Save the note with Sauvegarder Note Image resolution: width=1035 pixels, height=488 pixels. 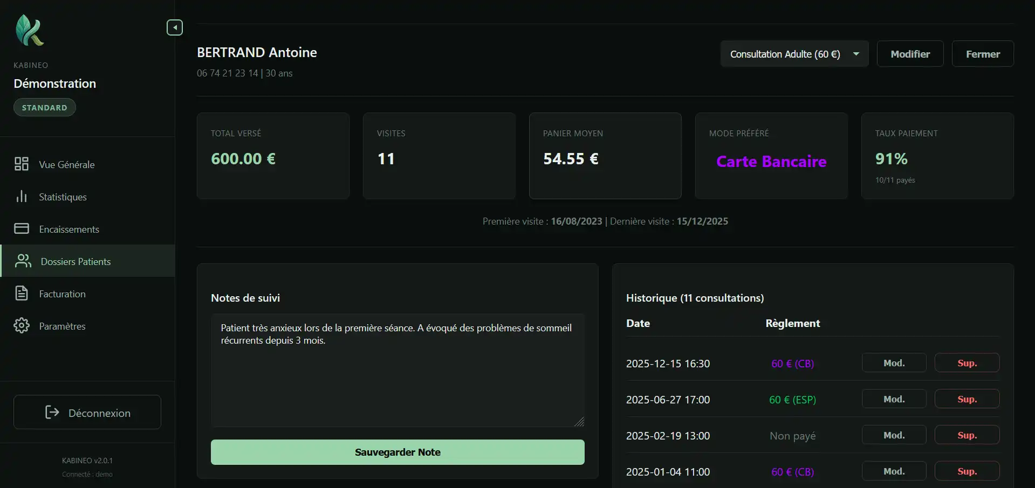[x=397, y=452]
